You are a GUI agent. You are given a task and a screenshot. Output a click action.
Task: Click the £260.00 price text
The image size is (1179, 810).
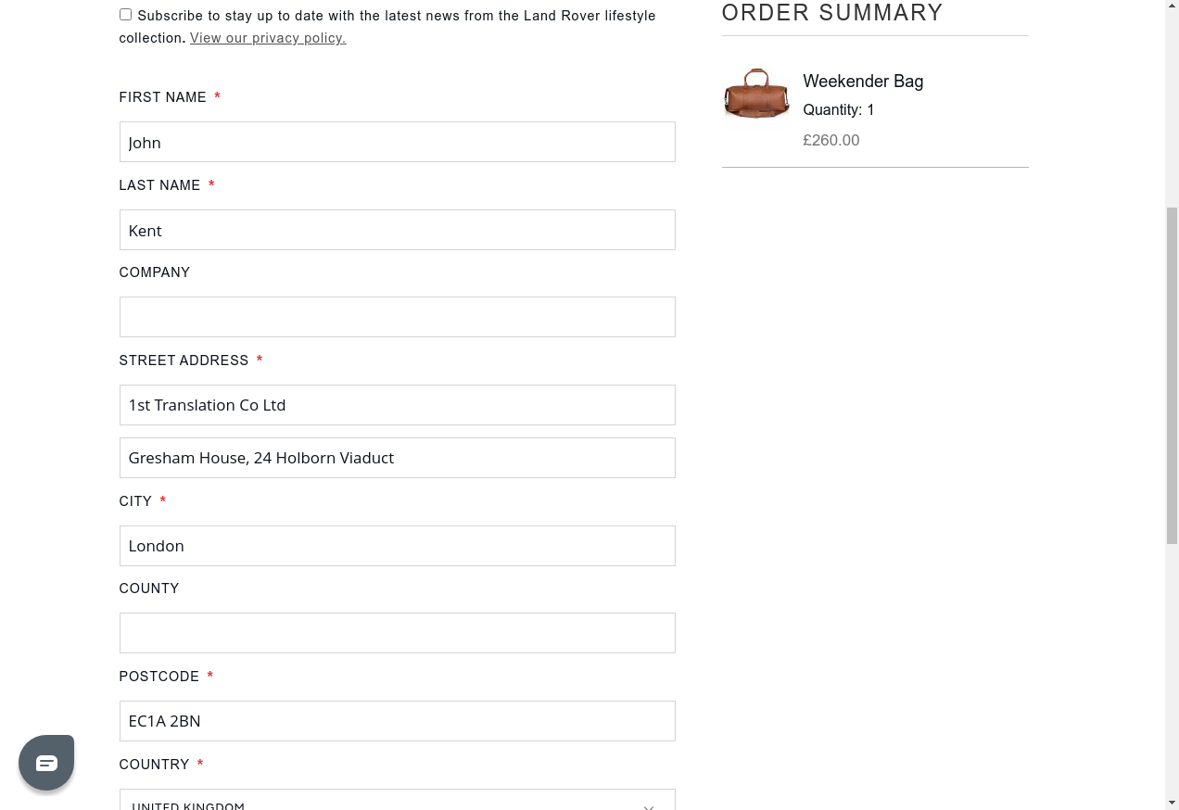point(830,141)
